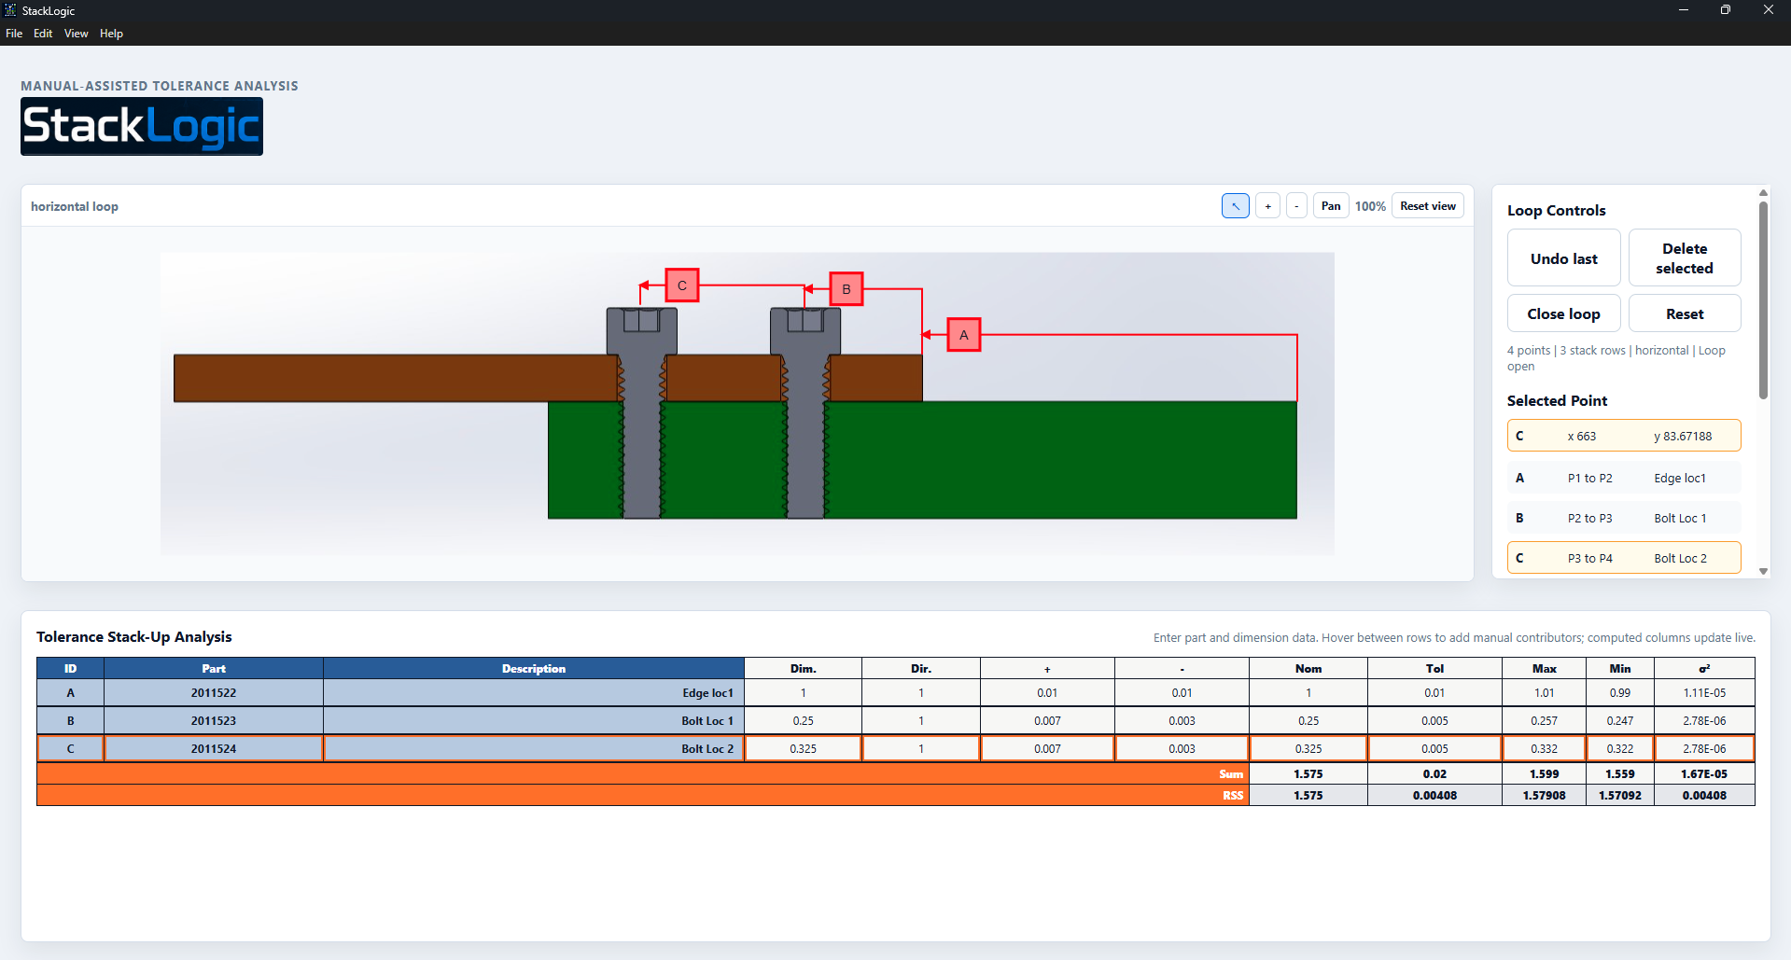Select the A P1 to P2 list row
The image size is (1791, 960).
coord(1624,478)
